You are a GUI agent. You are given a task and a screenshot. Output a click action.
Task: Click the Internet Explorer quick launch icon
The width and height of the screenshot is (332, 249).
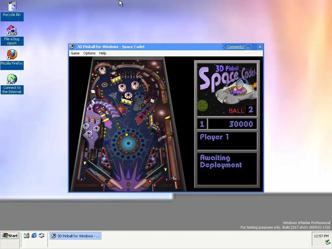[34, 235]
